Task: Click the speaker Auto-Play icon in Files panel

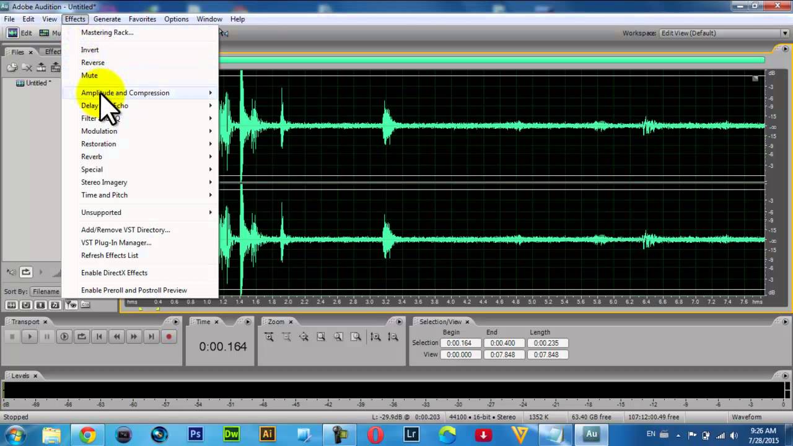Action: pyautogui.click(x=11, y=272)
